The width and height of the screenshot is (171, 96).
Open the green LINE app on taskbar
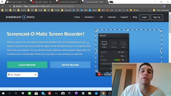pyautogui.click(x=29, y=93)
